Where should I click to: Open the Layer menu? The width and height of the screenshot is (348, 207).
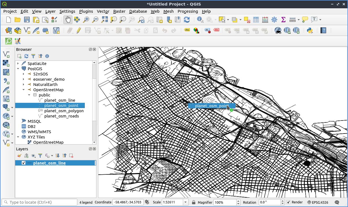coord(50,11)
